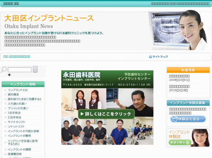
Task: Open the インプラントの費用 link
Action: click(19, 136)
